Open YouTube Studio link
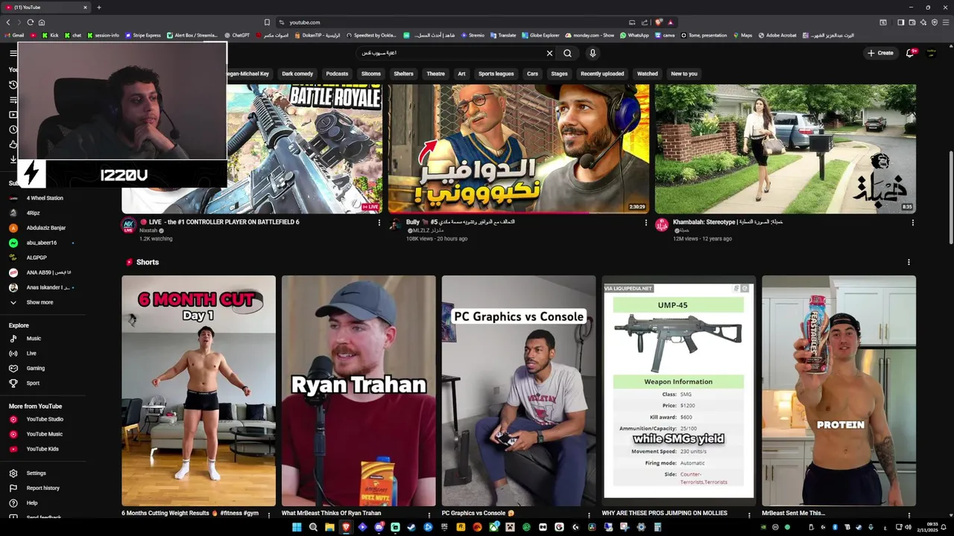 (45, 419)
